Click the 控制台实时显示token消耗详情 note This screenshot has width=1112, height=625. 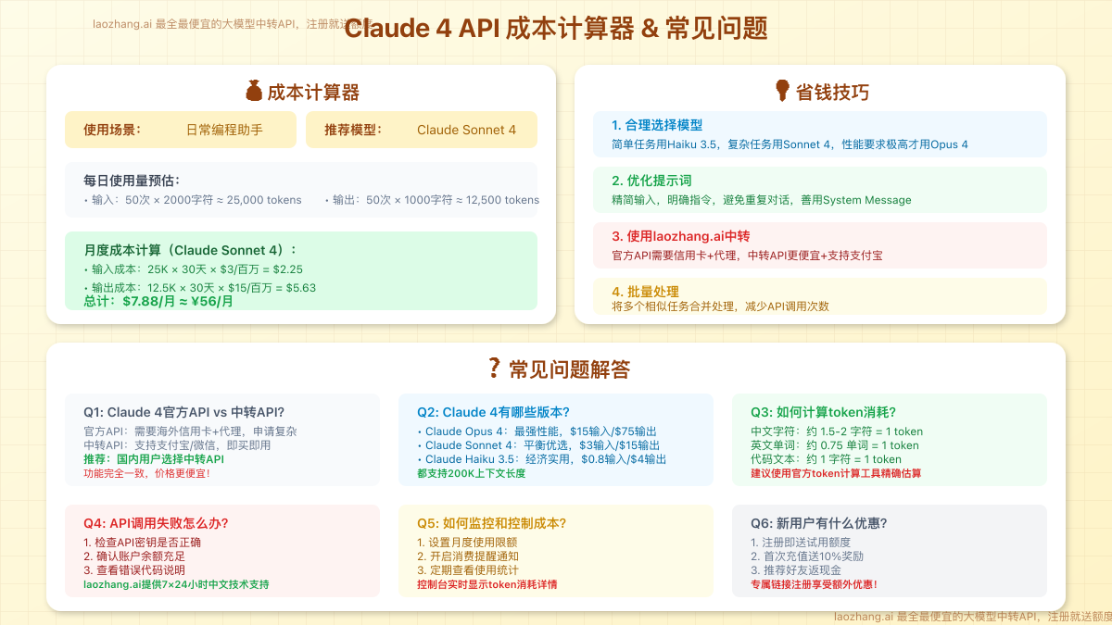click(x=486, y=584)
